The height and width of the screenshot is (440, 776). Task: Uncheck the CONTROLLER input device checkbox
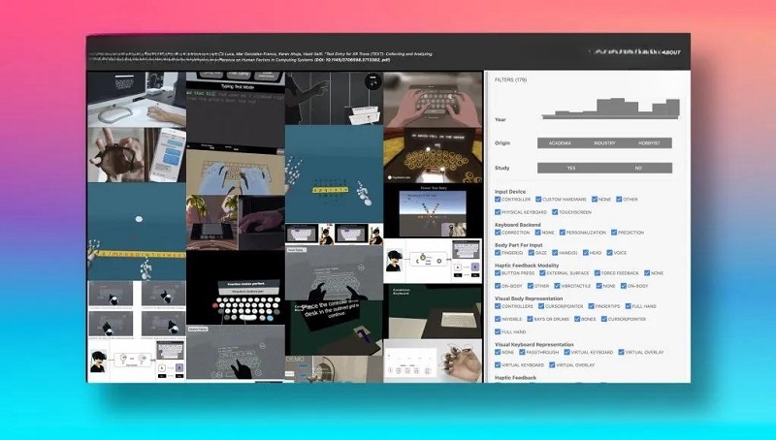point(498,200)
